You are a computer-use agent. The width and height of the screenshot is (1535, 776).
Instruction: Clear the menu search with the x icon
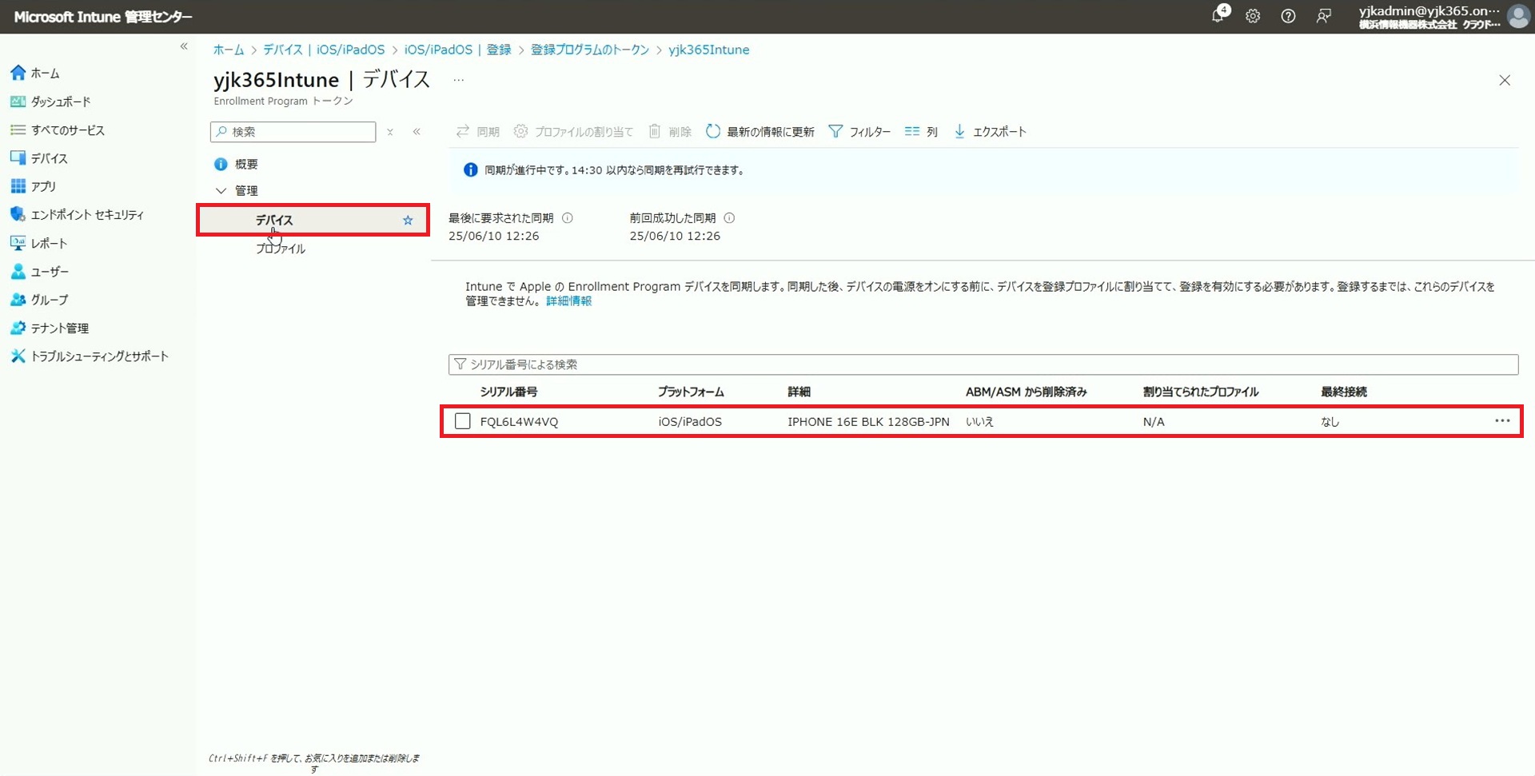(390, 132)
